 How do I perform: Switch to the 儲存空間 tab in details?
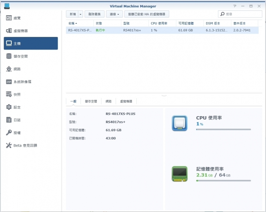pos(91,101)
